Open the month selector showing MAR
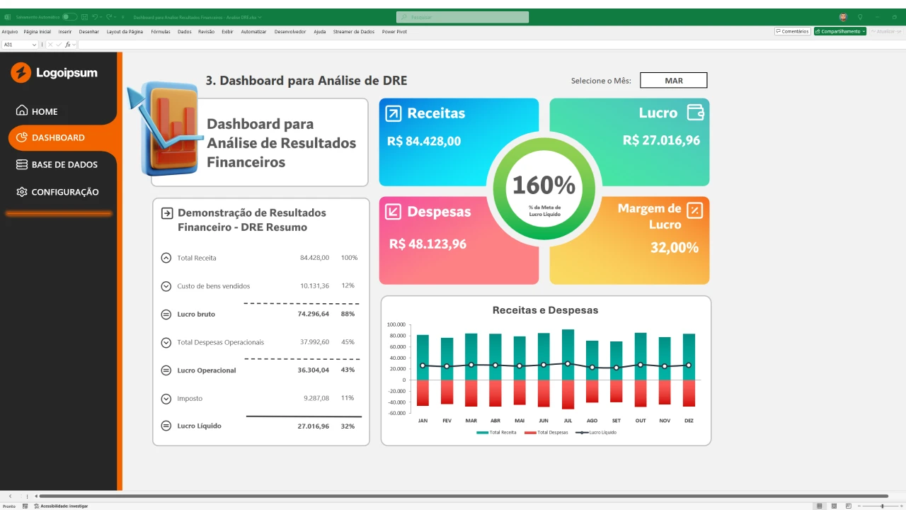Viewport: 906px width, 510px height. point(673,81)
